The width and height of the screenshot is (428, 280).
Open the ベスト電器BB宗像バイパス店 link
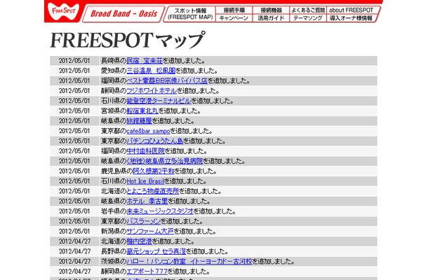click(x=167, y=81)
